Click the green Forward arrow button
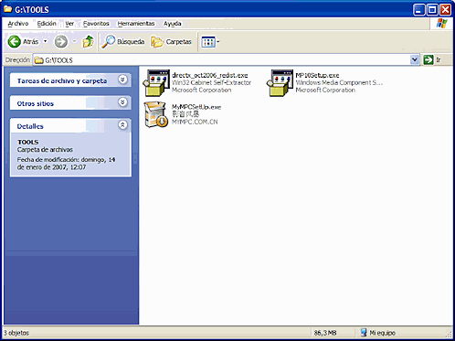The image size is (455, 341). pos(61,41)
